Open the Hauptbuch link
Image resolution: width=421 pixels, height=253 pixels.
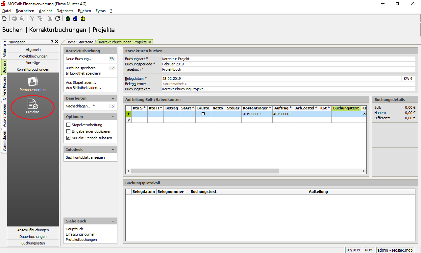click(x=74, y=229)
